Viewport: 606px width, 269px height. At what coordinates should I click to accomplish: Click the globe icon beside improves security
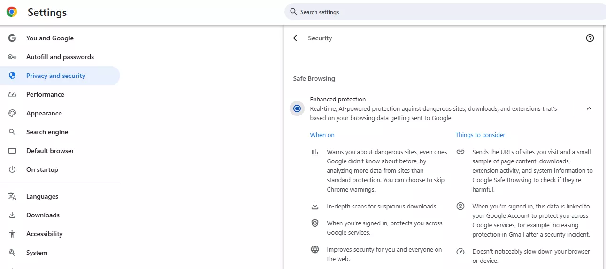tap(315, 249)
